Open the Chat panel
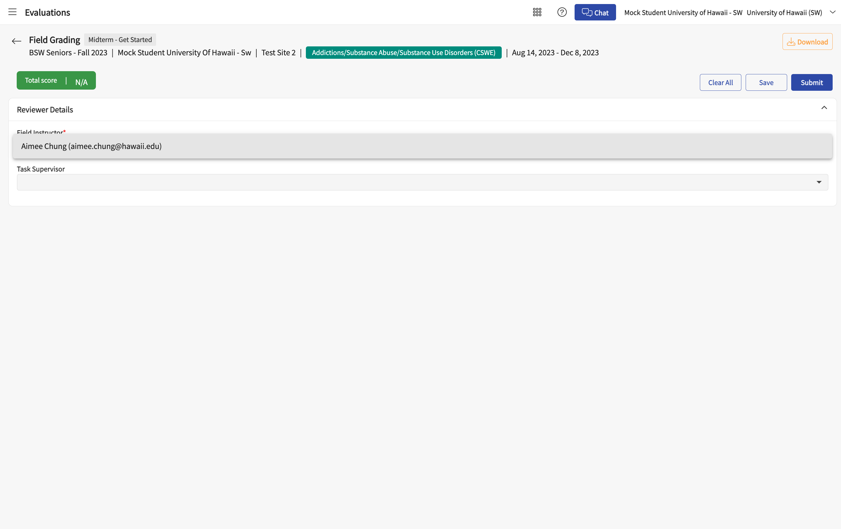 [x=595, y=12]
